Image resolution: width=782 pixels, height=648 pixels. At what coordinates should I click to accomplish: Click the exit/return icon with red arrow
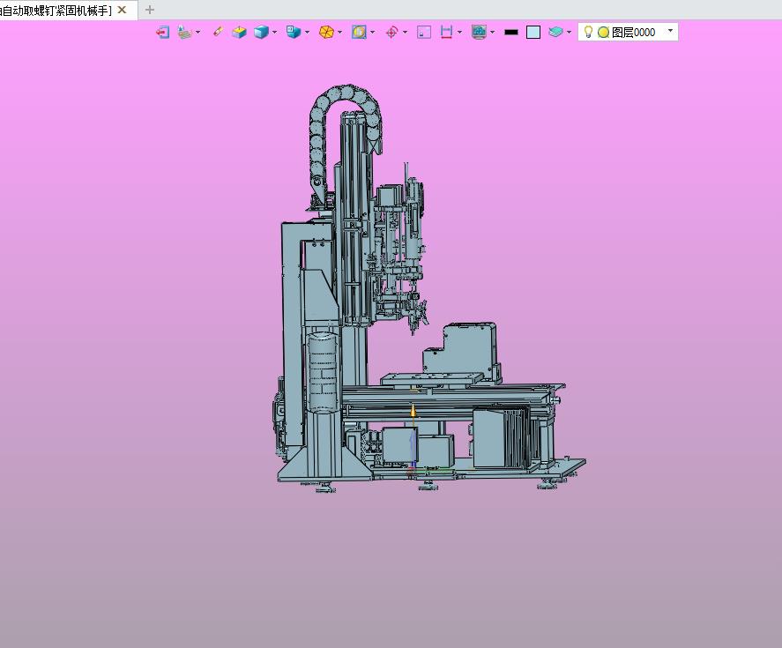(x=162, y=33)
